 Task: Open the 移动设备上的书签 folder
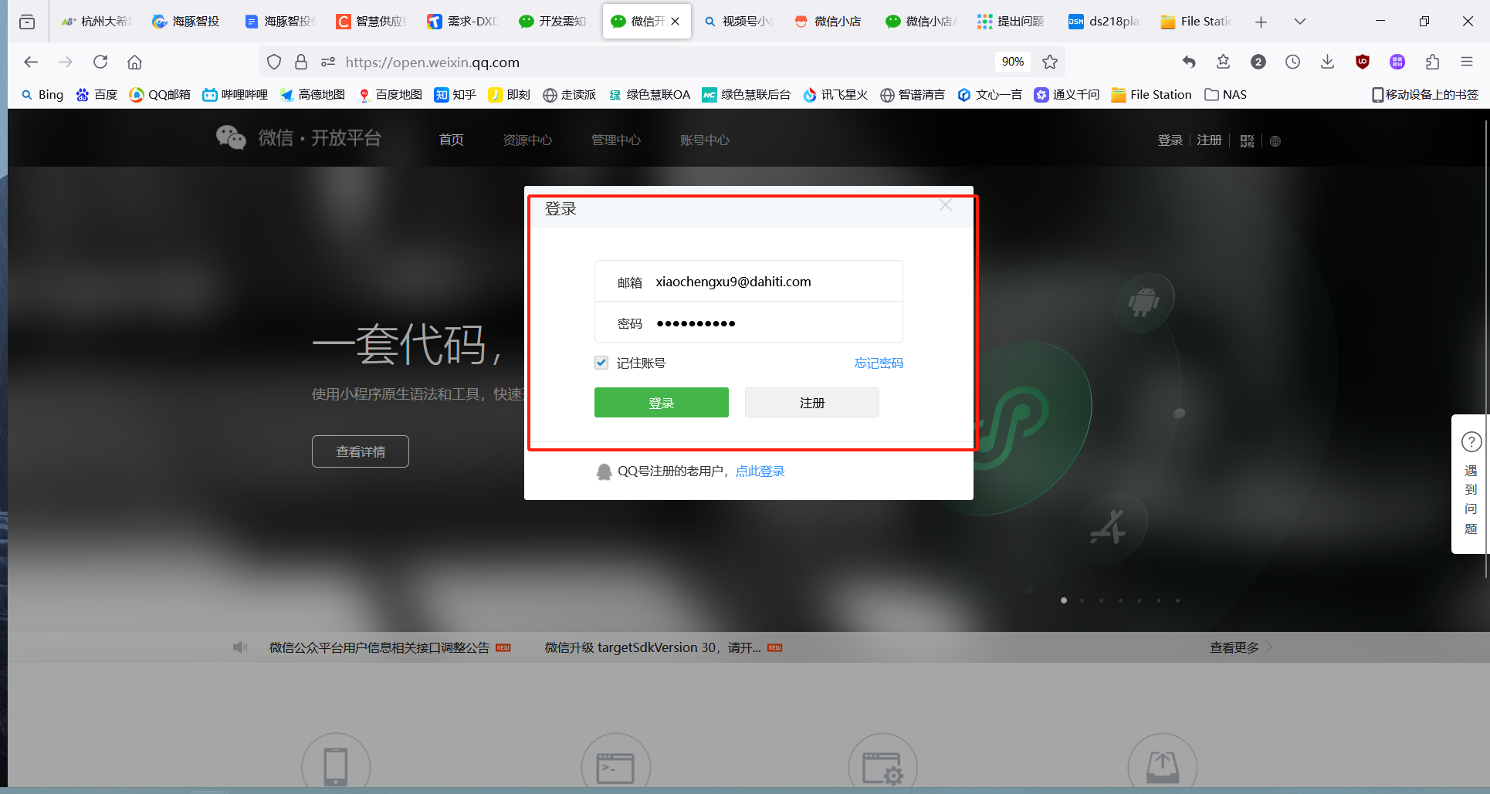pyautogui.click(x=1425, y=94)
